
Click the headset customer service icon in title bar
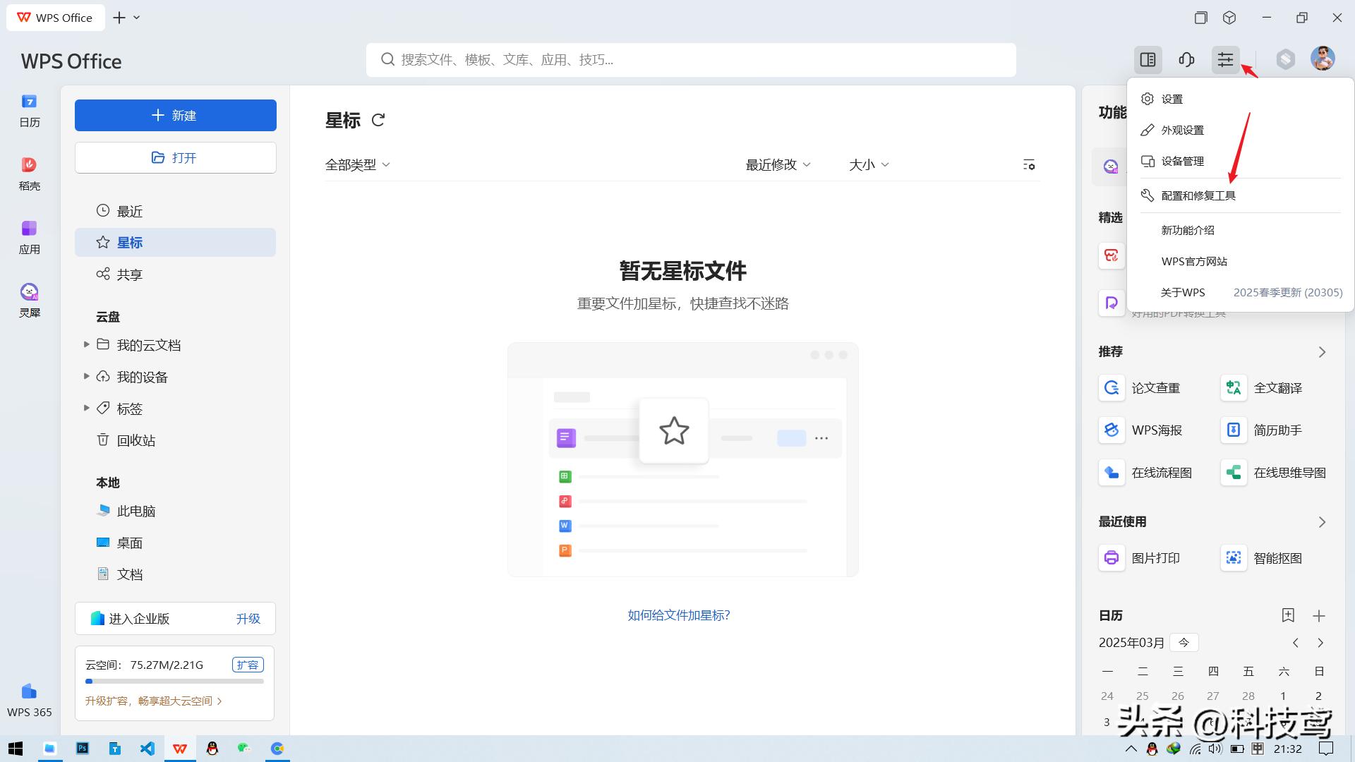[1186, 60]
